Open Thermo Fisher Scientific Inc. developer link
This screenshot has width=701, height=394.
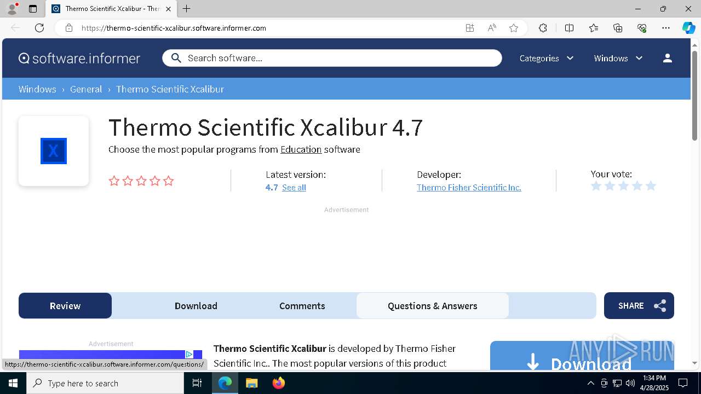pyautogui.click(x=469, y=187)
